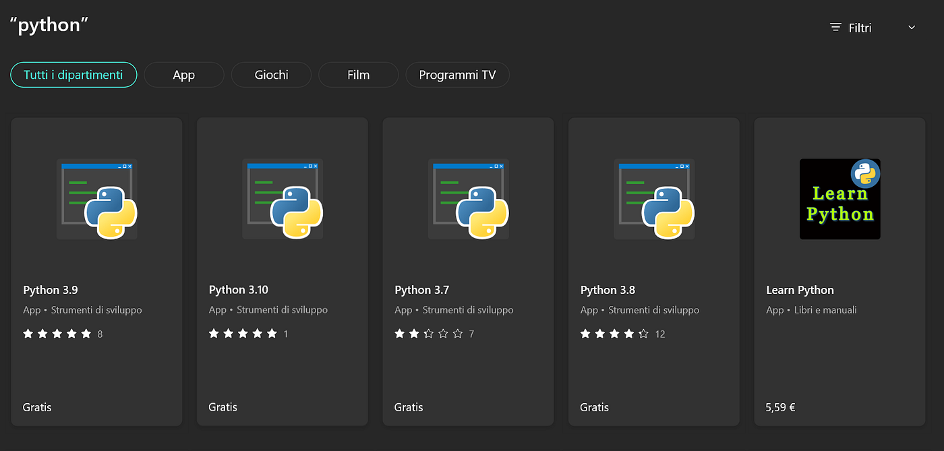This screenshot has width=944, height=451.
Task: Click the Python 3.9 app icon
Action: point(97,199)
